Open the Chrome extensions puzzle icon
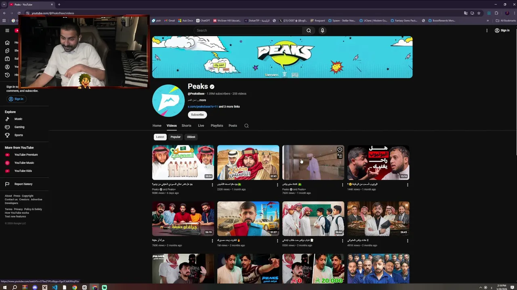Screen dimensions: 517x290 pos(496,13)
